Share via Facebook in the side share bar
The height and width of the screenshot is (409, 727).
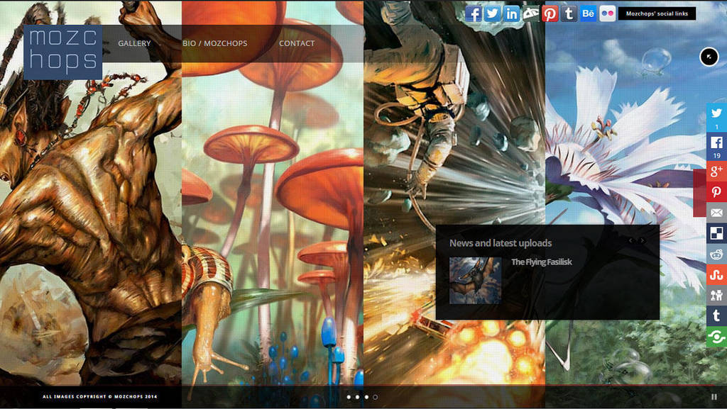click(x=716, y=147)
